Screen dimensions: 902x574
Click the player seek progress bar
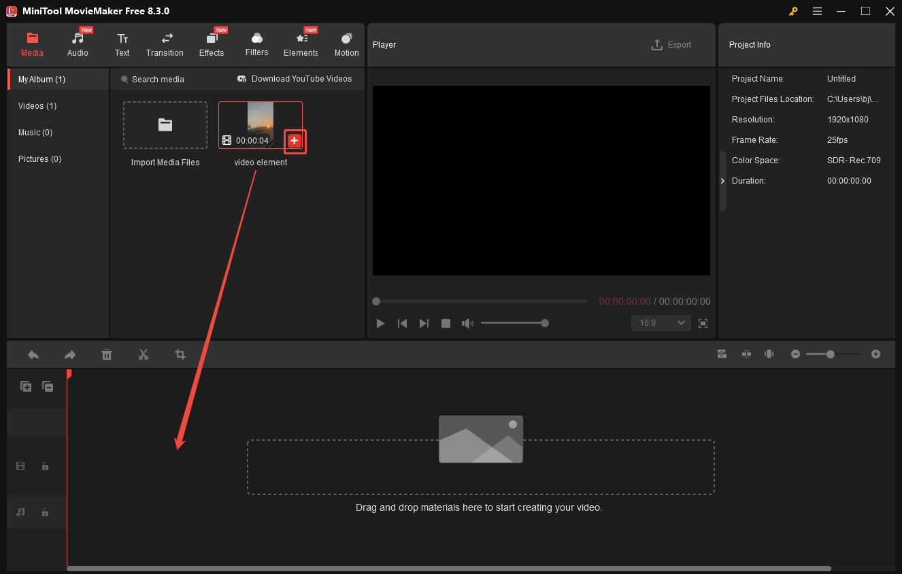(480, 301)
